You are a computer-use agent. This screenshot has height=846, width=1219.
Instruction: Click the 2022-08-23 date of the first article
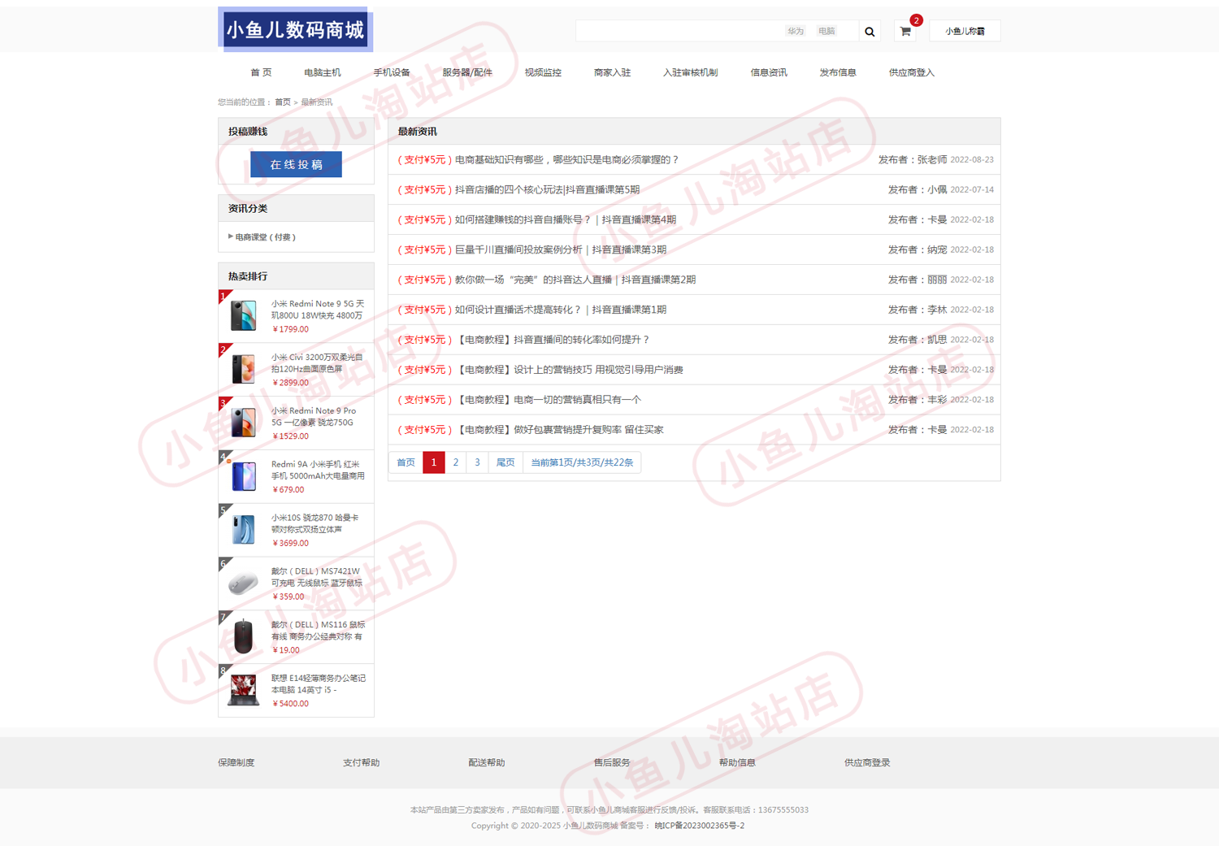pos(972,160)
